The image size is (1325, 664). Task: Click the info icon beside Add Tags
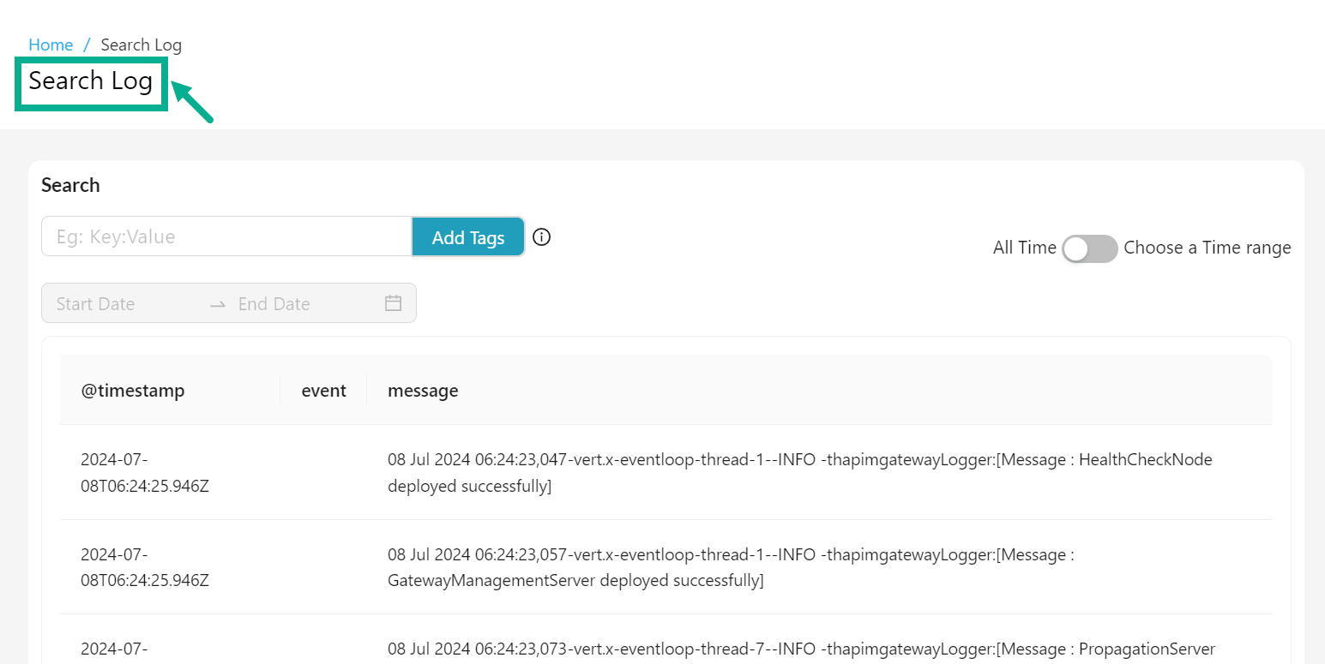click(541, 237)
